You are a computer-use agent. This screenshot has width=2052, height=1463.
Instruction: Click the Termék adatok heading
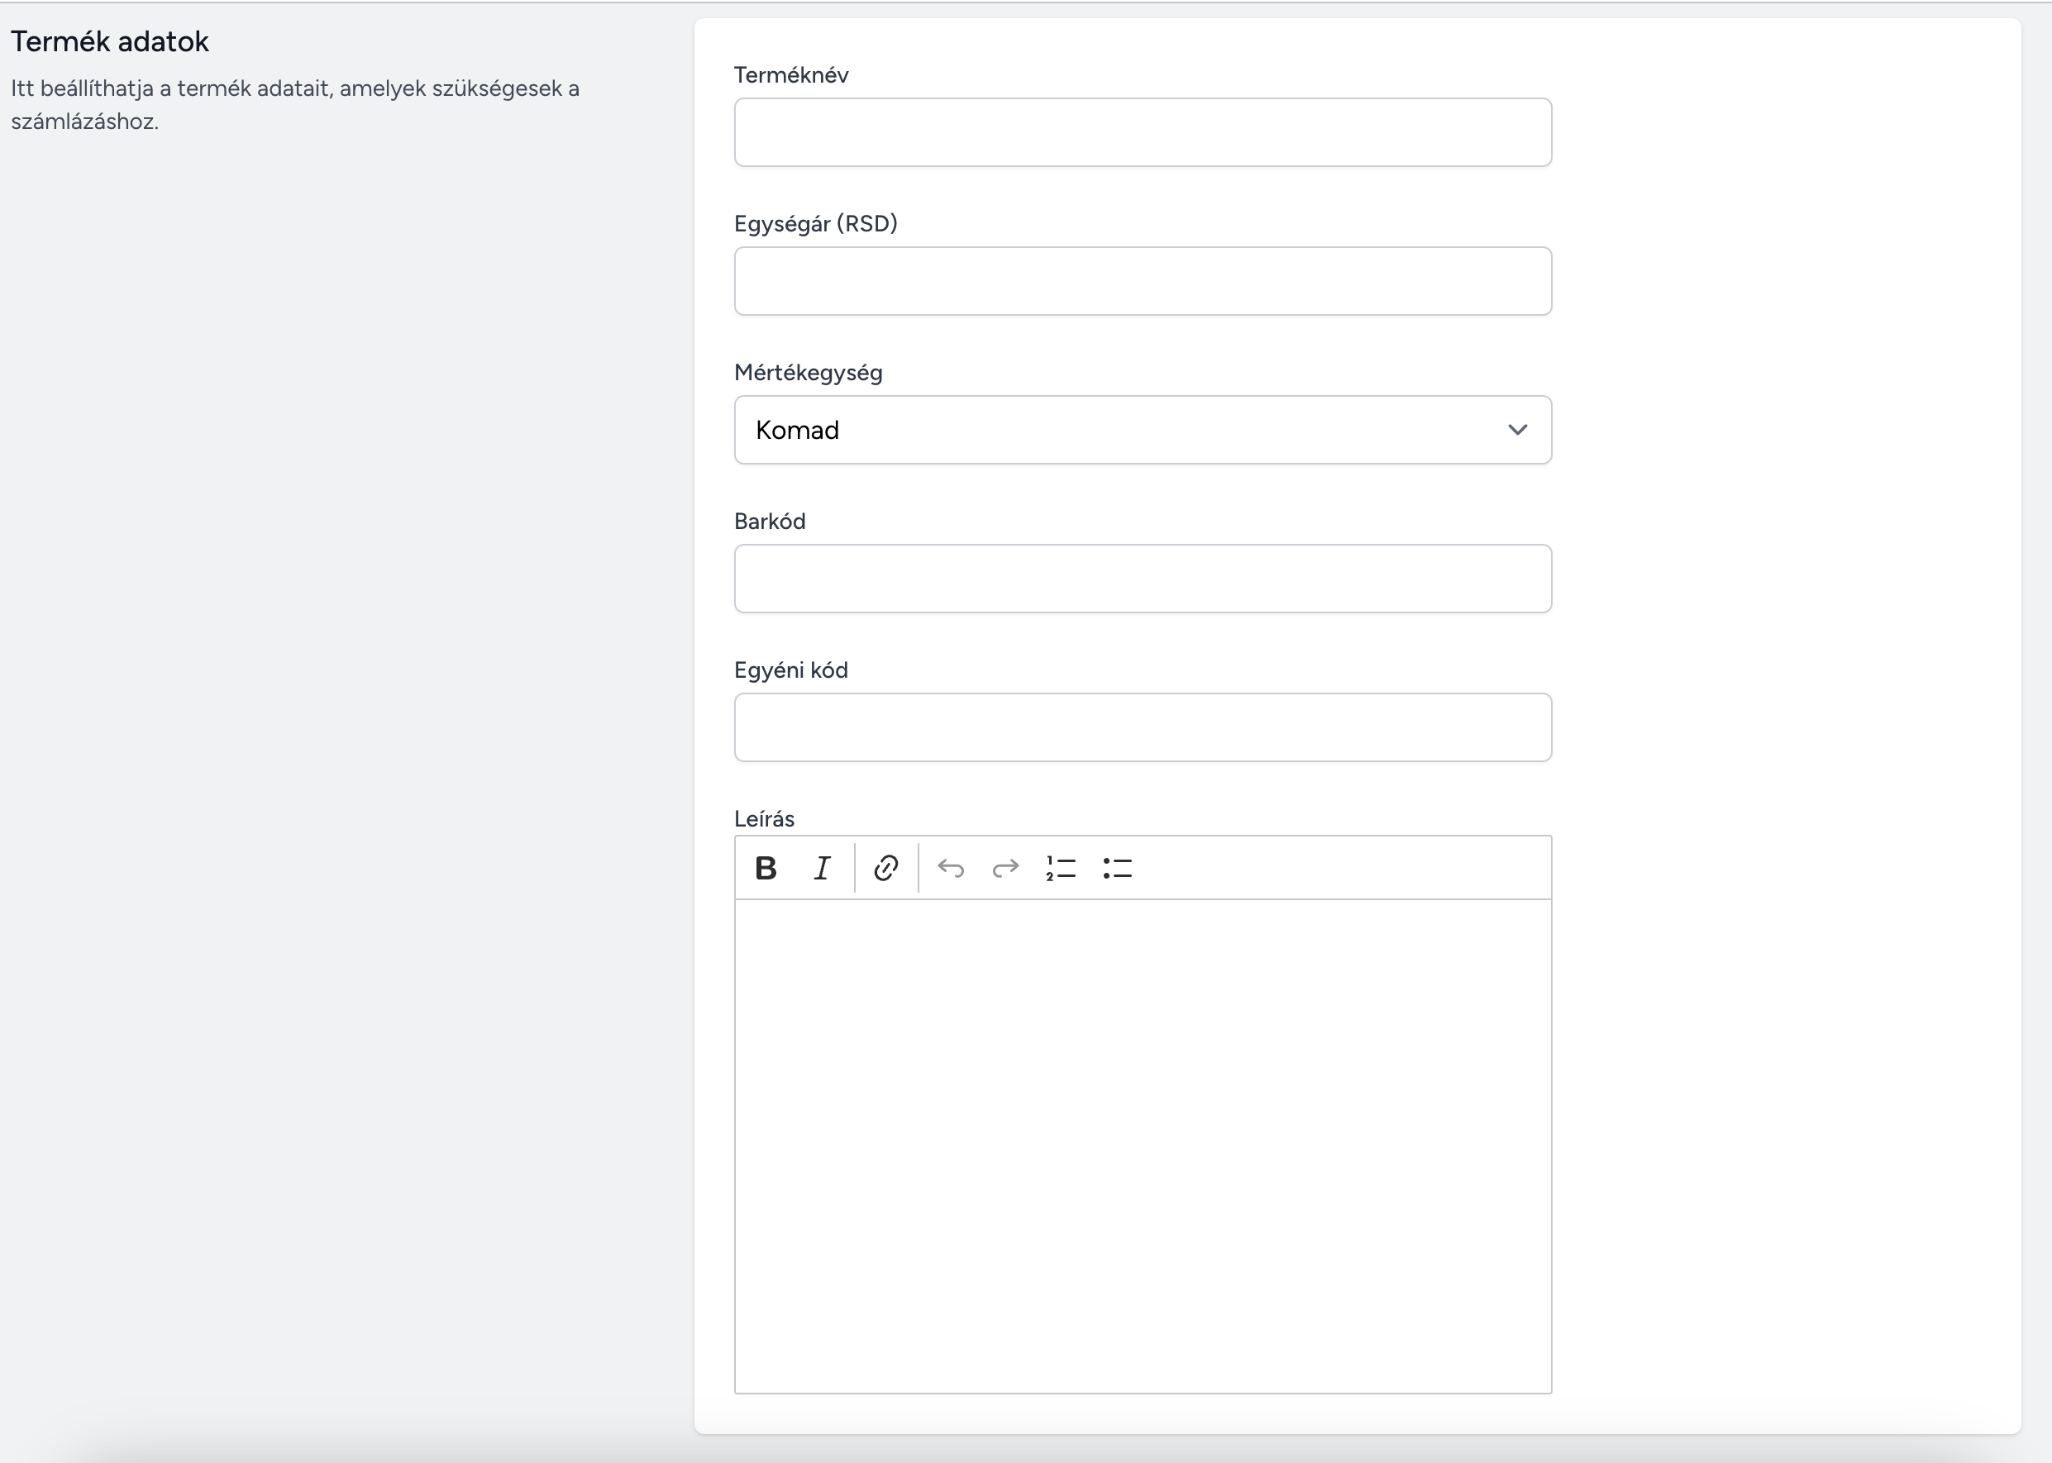point(110,41)
